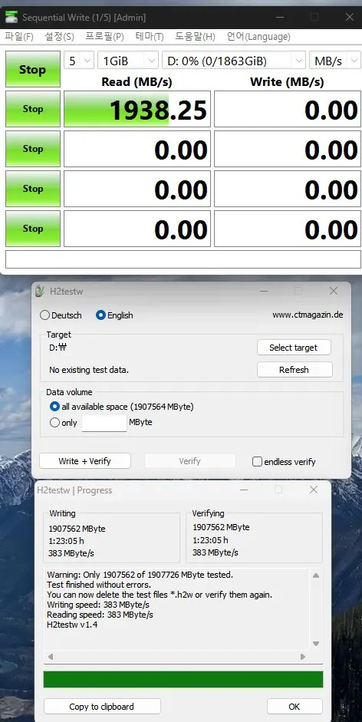362x722 pixels.
Task: Close the H2testw Progress window
Action: pos(314,490)
